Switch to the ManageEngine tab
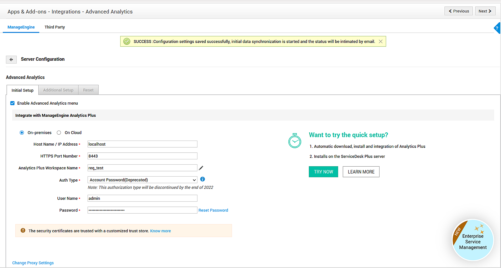Image resolution: width=501 pixels, height=268 pixels. coord(21,27)
